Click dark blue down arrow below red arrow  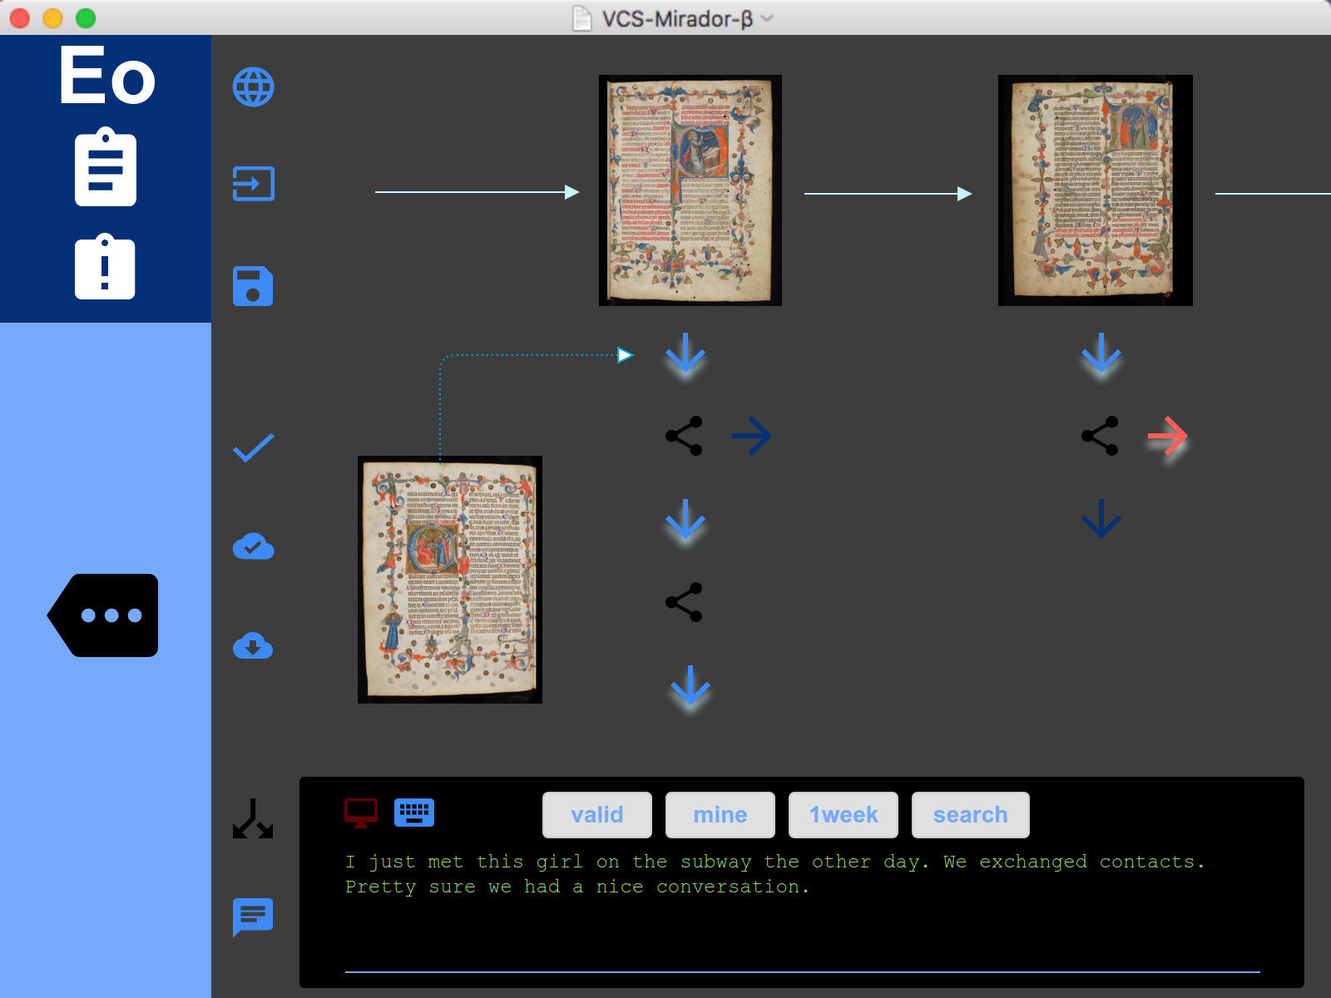point(1101,519)
